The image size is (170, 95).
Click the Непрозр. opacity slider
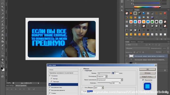(104, 83)
